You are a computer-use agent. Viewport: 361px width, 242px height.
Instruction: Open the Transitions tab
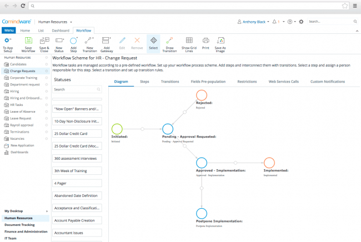click(x=170, y=82)
